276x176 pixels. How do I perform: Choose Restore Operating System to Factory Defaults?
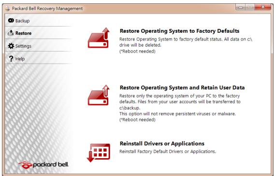(179, 31)
